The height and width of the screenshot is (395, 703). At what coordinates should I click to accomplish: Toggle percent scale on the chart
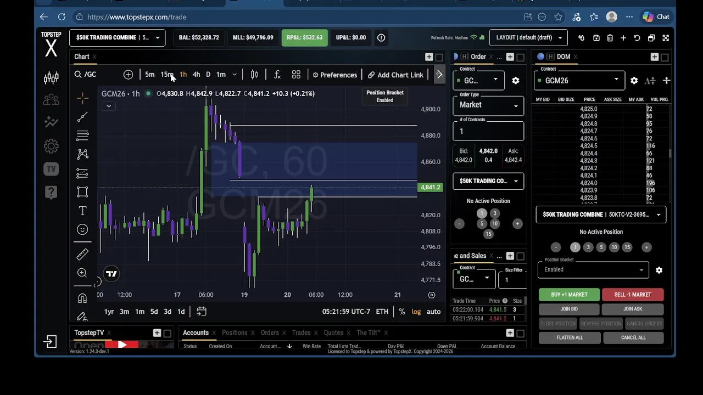coord(402,312)
